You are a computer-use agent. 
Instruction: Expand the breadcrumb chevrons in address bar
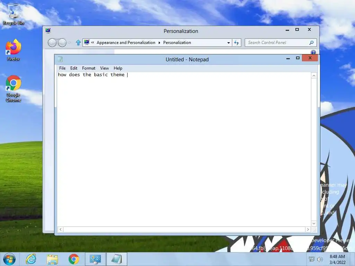coord(93,42)
